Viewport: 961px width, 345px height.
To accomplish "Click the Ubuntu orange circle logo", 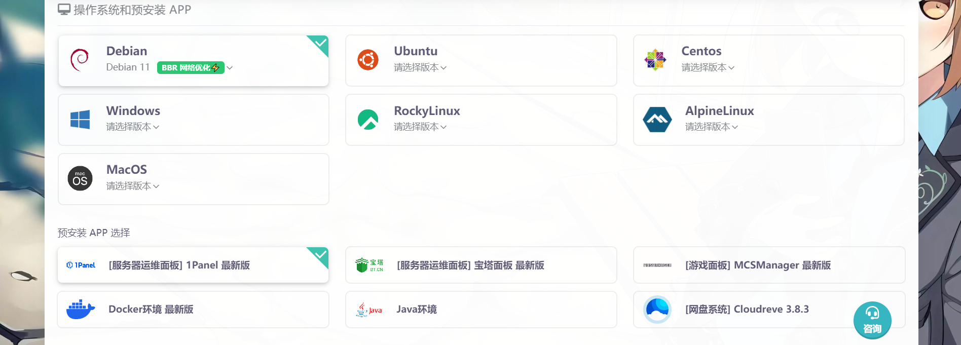I will (x=368, y=60).
